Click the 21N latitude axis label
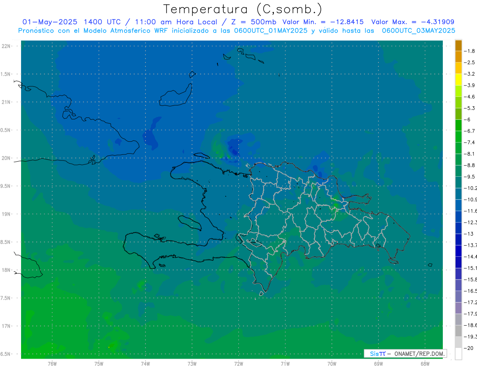This screenshot has width=477, height=369. (x=6, y=102)
